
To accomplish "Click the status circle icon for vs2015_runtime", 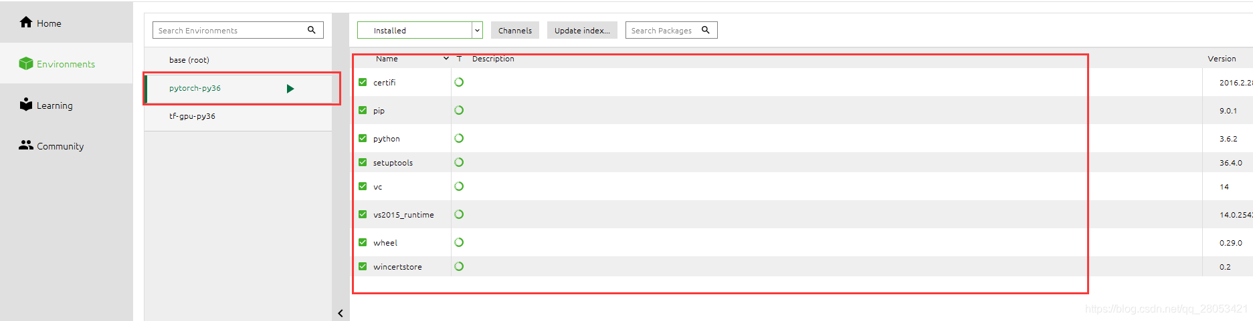I will point(459,214).
